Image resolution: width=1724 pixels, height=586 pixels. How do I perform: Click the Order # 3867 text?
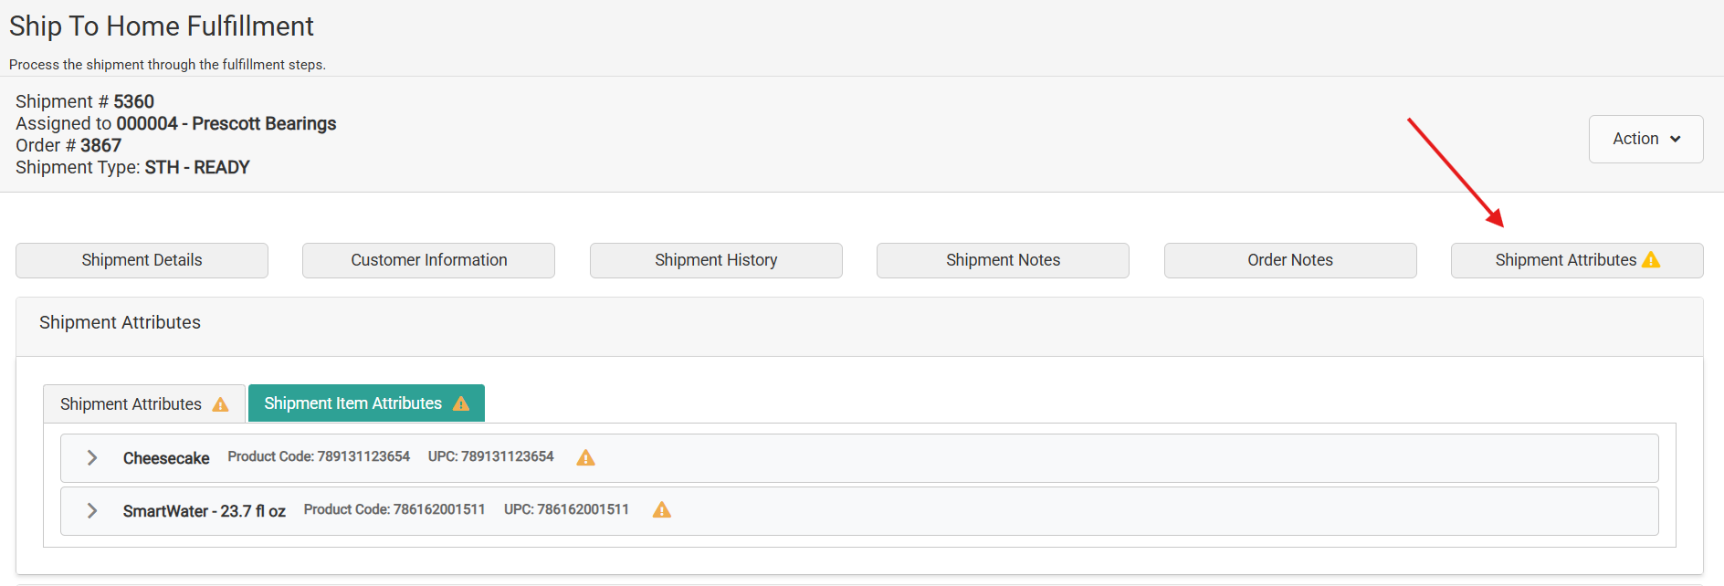point(68,145)
